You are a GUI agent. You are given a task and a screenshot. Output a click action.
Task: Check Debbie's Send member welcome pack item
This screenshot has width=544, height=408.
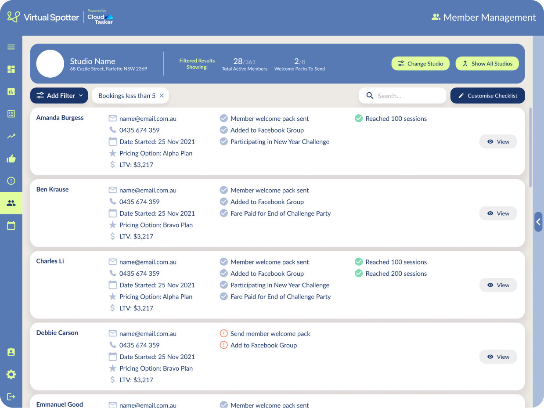tap(223, 334)
